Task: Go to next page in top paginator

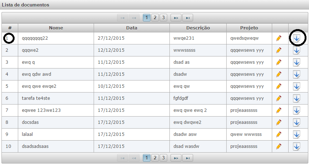Action: coord(176,18)
